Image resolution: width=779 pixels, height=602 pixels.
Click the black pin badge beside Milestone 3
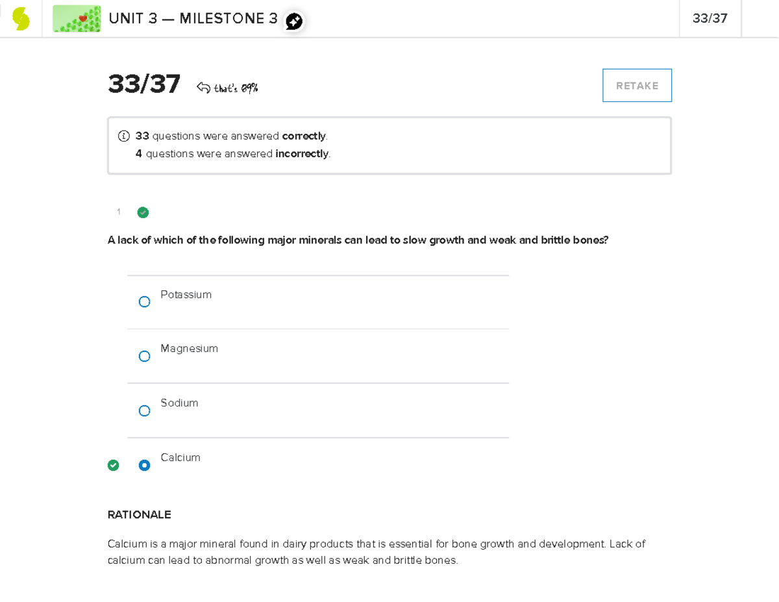tap(294, 21)
